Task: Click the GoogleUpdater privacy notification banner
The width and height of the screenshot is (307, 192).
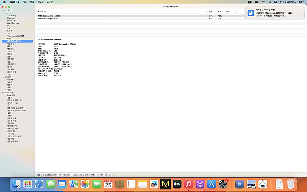Action: point(275,13)
